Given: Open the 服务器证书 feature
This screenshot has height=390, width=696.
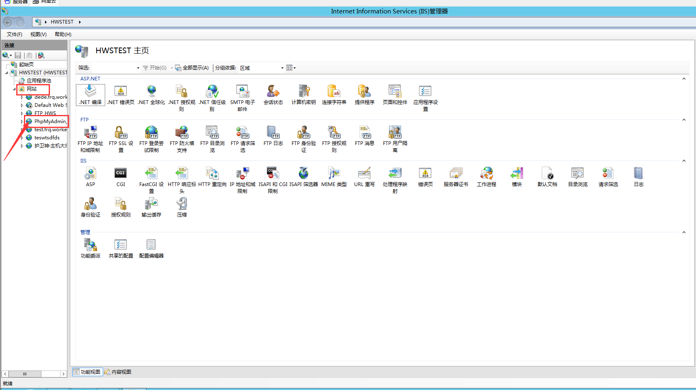Looking at the screenshot, I should coord(456,174).
